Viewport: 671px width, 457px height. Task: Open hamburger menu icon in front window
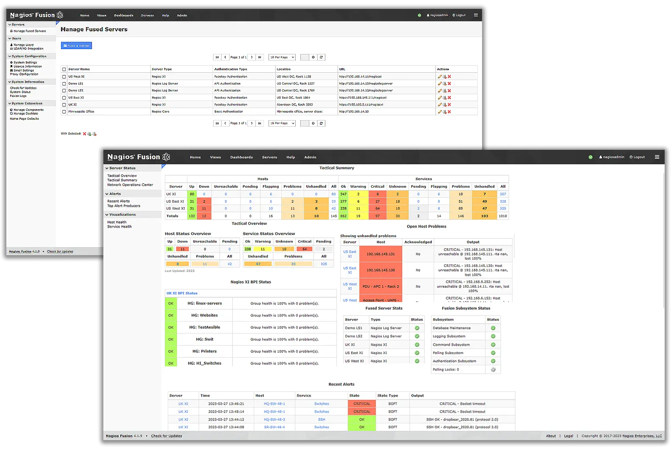pyautogui.click(x=657, y=157)
